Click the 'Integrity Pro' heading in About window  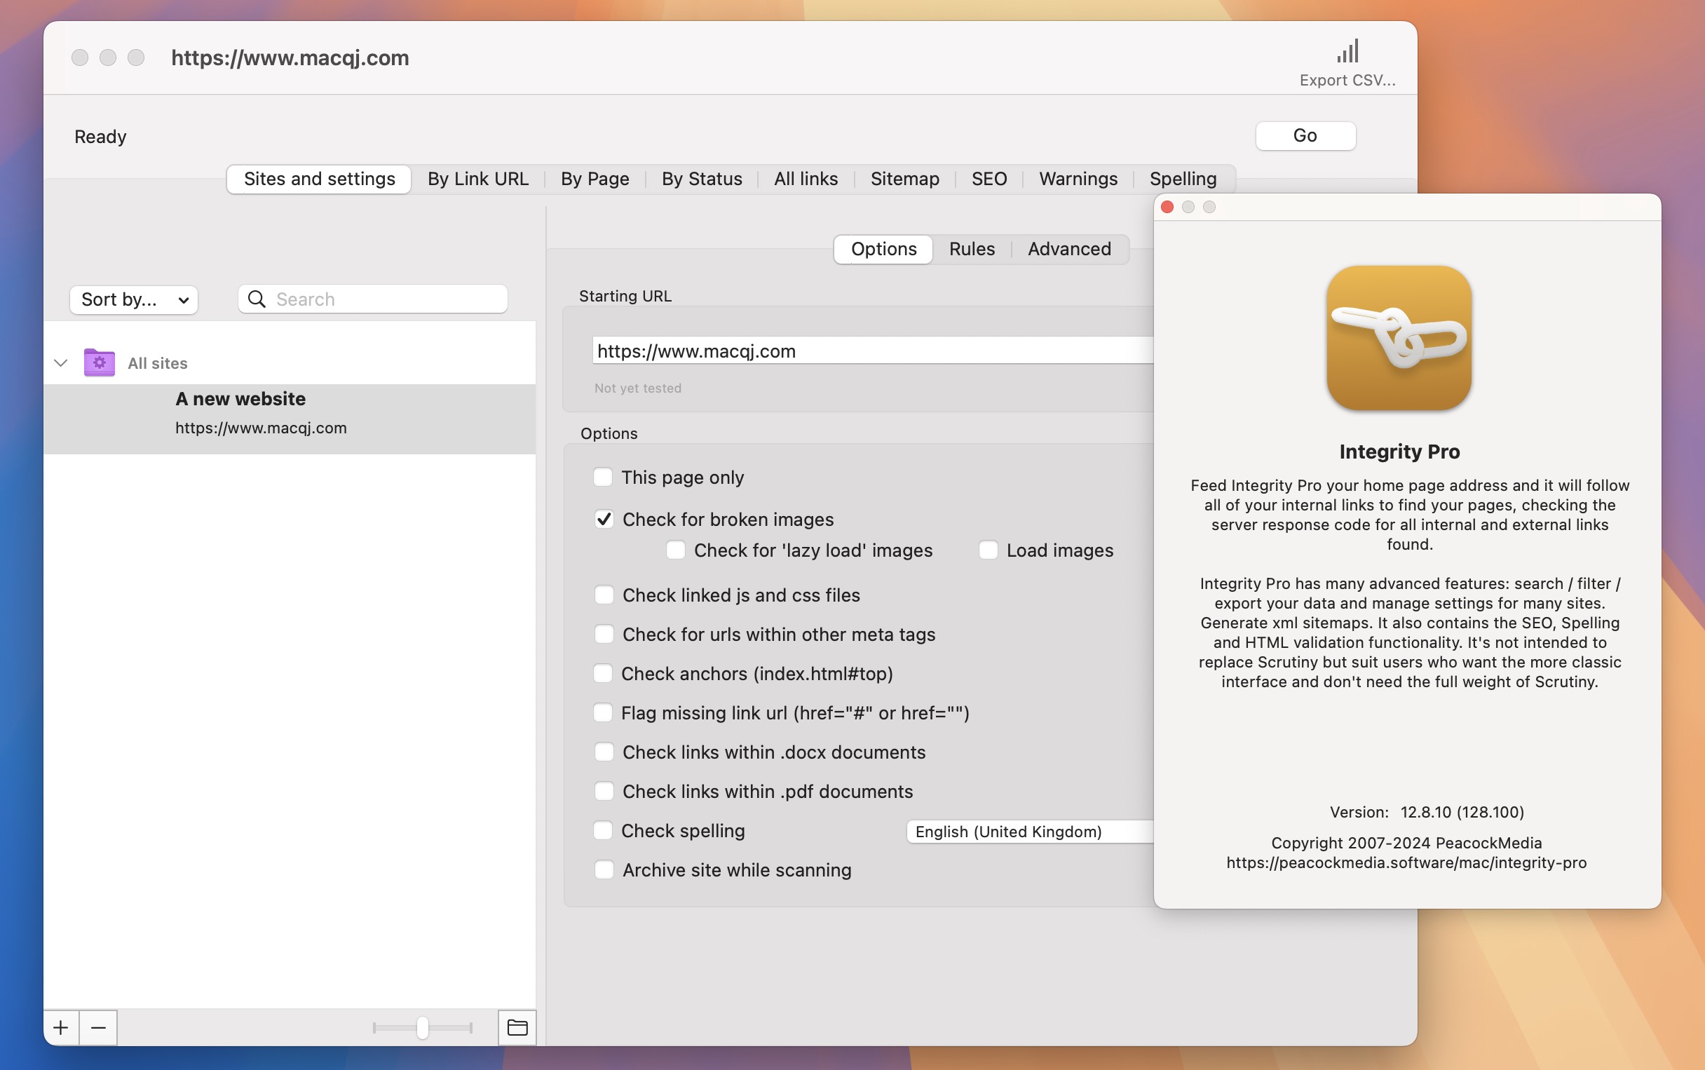pos(1399,452)
